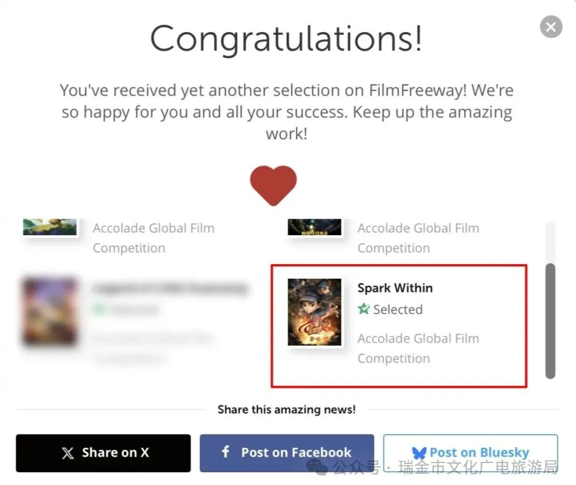This screenshot has height=485, width=576.
Task: Click the Facebook f logo icon
Action: coord(226,452)
